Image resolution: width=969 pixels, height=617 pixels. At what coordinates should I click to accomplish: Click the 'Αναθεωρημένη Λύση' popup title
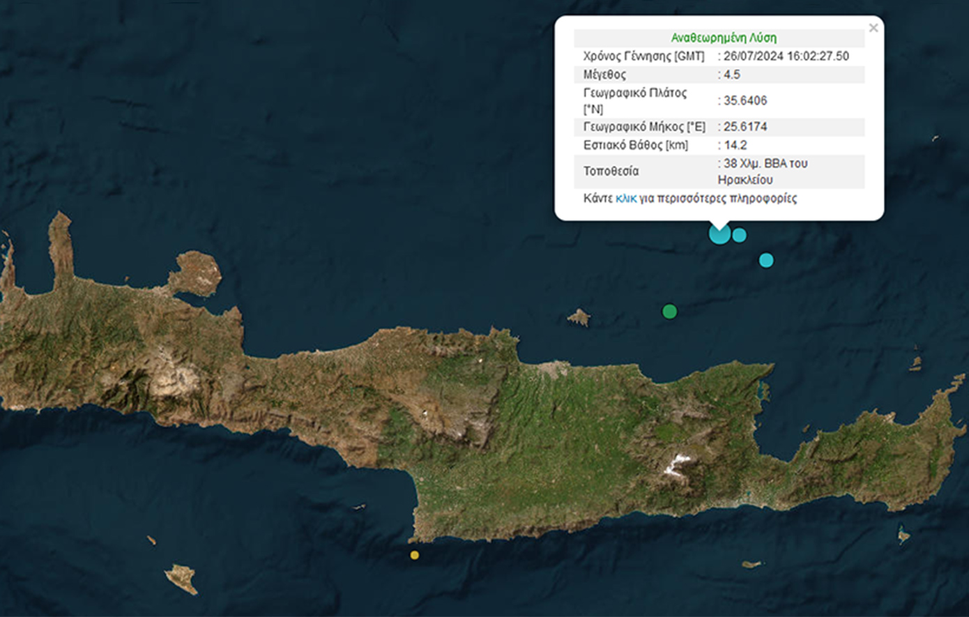(723, 38)
